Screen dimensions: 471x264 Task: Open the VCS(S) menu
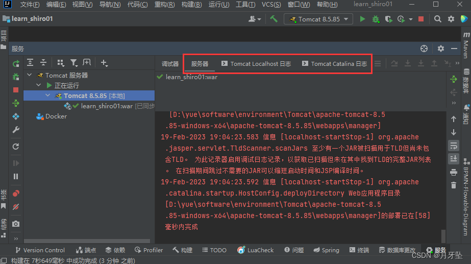pos(271,5)
